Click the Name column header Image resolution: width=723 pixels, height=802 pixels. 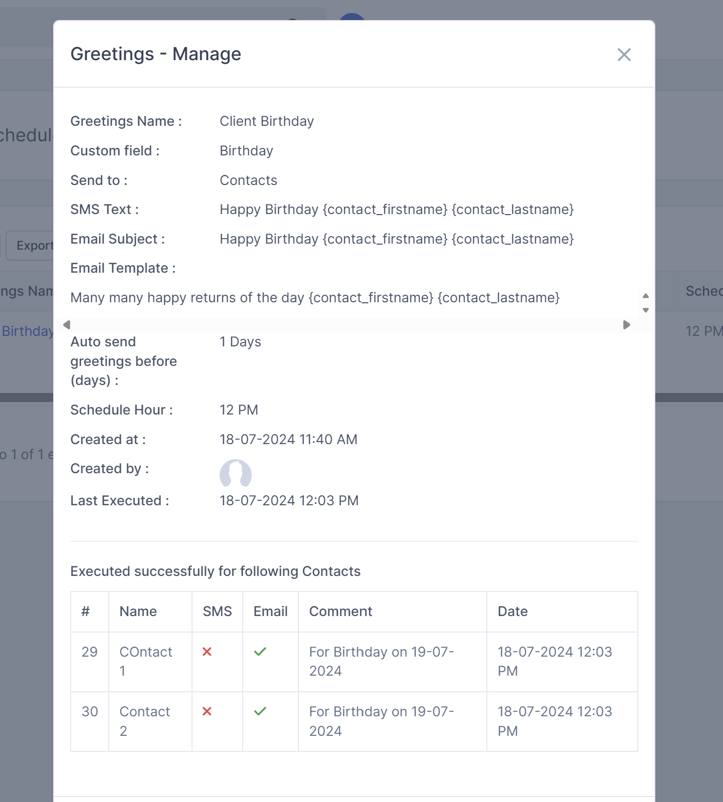pyautogui.click(x=138, y=612)
